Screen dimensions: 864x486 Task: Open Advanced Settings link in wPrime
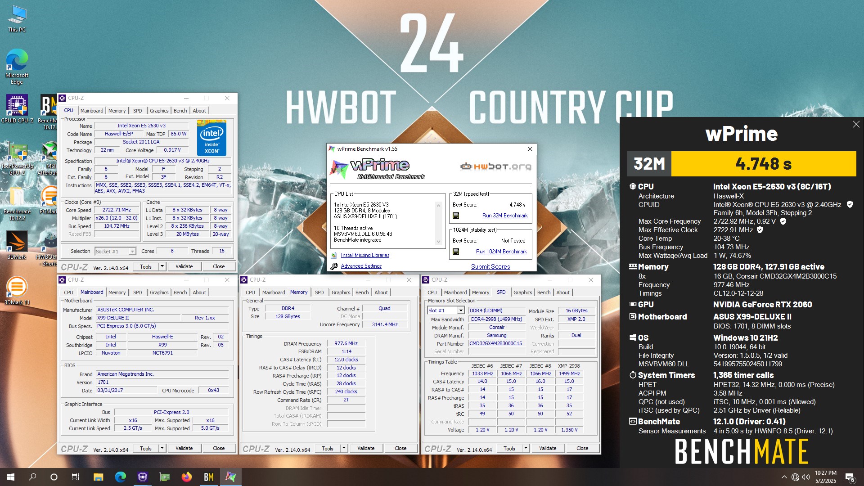[361, 266]
